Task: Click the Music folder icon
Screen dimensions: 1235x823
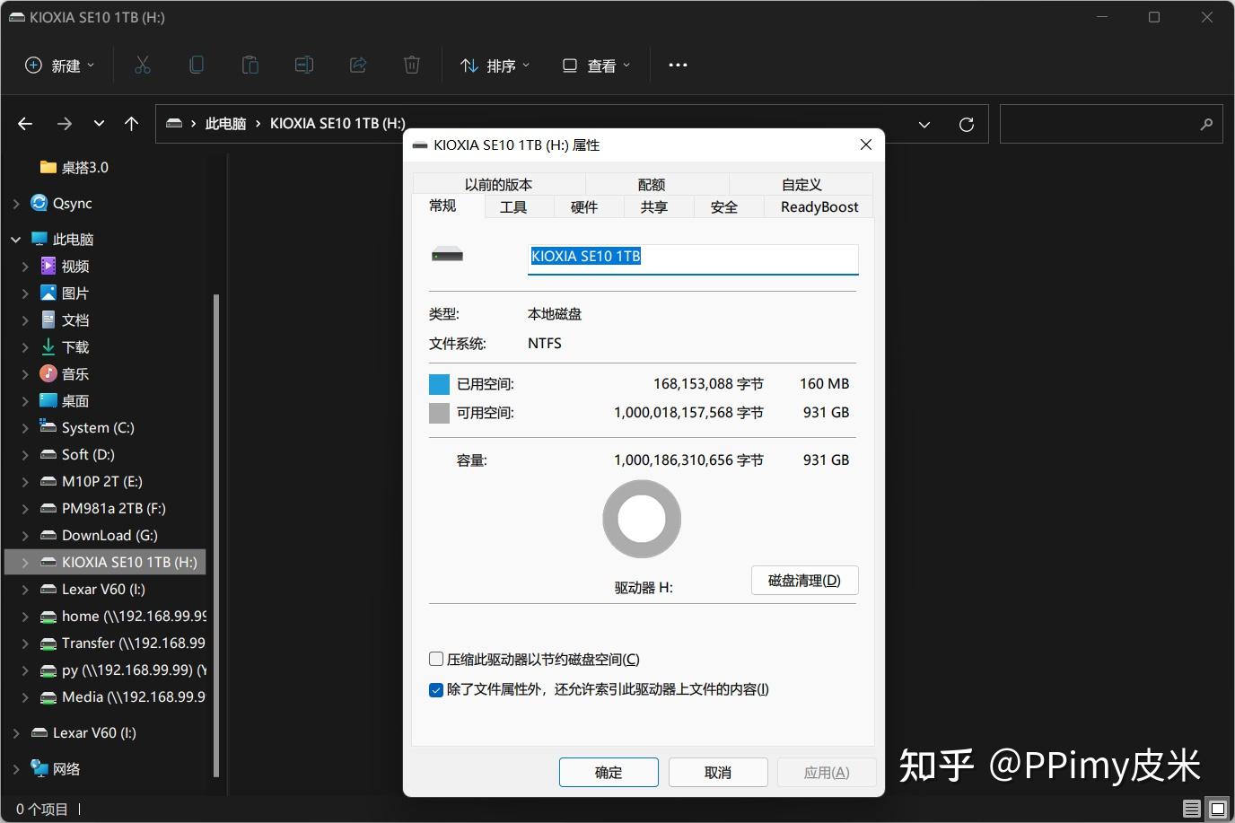Action: click(x=48, y=373)
